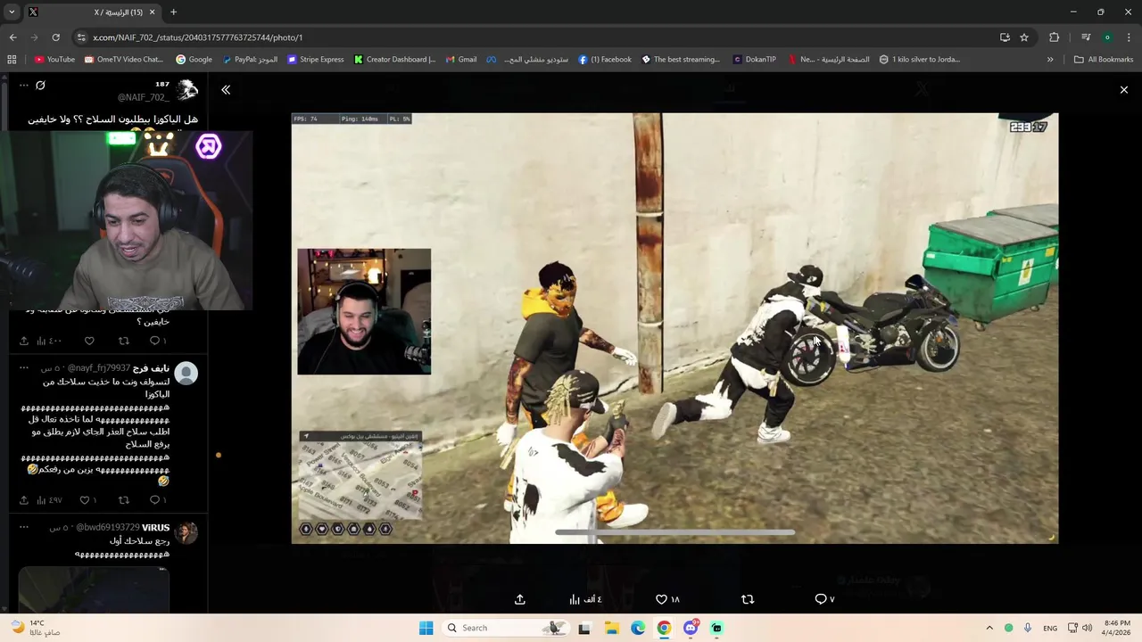Like the main tweet in the side panel
Screen dimensions: 1142x642
click(89, 341)
